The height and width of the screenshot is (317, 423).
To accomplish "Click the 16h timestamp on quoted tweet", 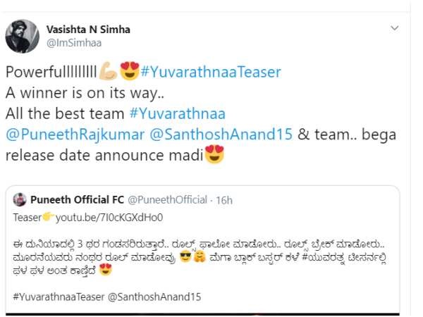I will (224, 200).
